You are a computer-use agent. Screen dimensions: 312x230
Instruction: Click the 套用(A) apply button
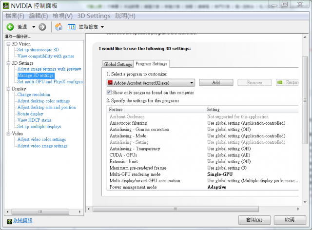pyautogui.click(x=254, y=220)
